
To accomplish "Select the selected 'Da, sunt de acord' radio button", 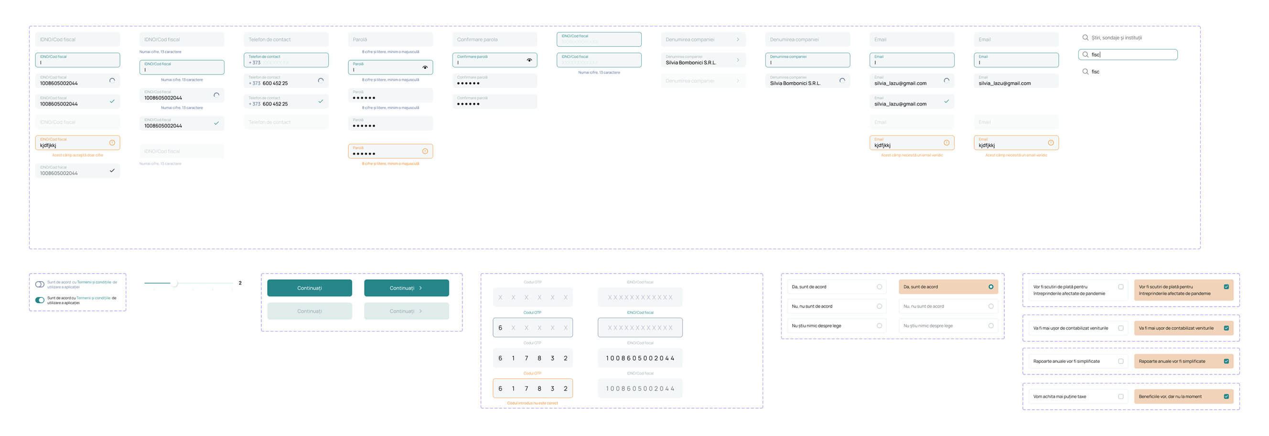I will (990, 287).
